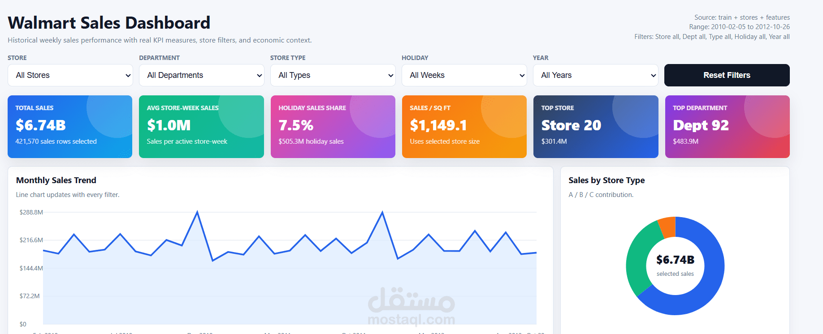The height and width of the screenshot is (334, 823).
Task: Click the Source: train + stores + features text
Action: [742, 17]
